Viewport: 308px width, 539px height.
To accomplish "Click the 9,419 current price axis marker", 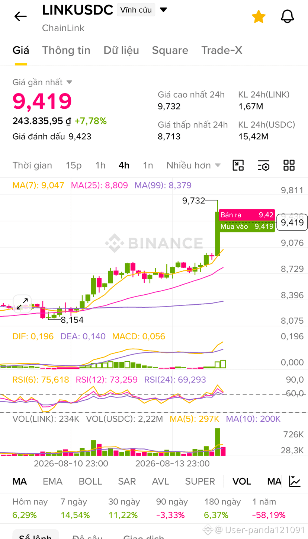I will click(292, 222).
